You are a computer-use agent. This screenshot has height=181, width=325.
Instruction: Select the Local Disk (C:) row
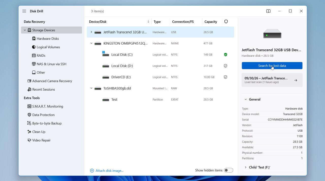tap(160, 55)
